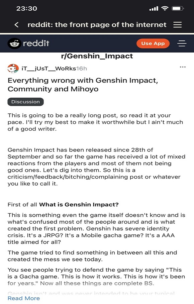Click the poster's avatar image
This screenshot has width=194, height=304.
tap(13, 68)
